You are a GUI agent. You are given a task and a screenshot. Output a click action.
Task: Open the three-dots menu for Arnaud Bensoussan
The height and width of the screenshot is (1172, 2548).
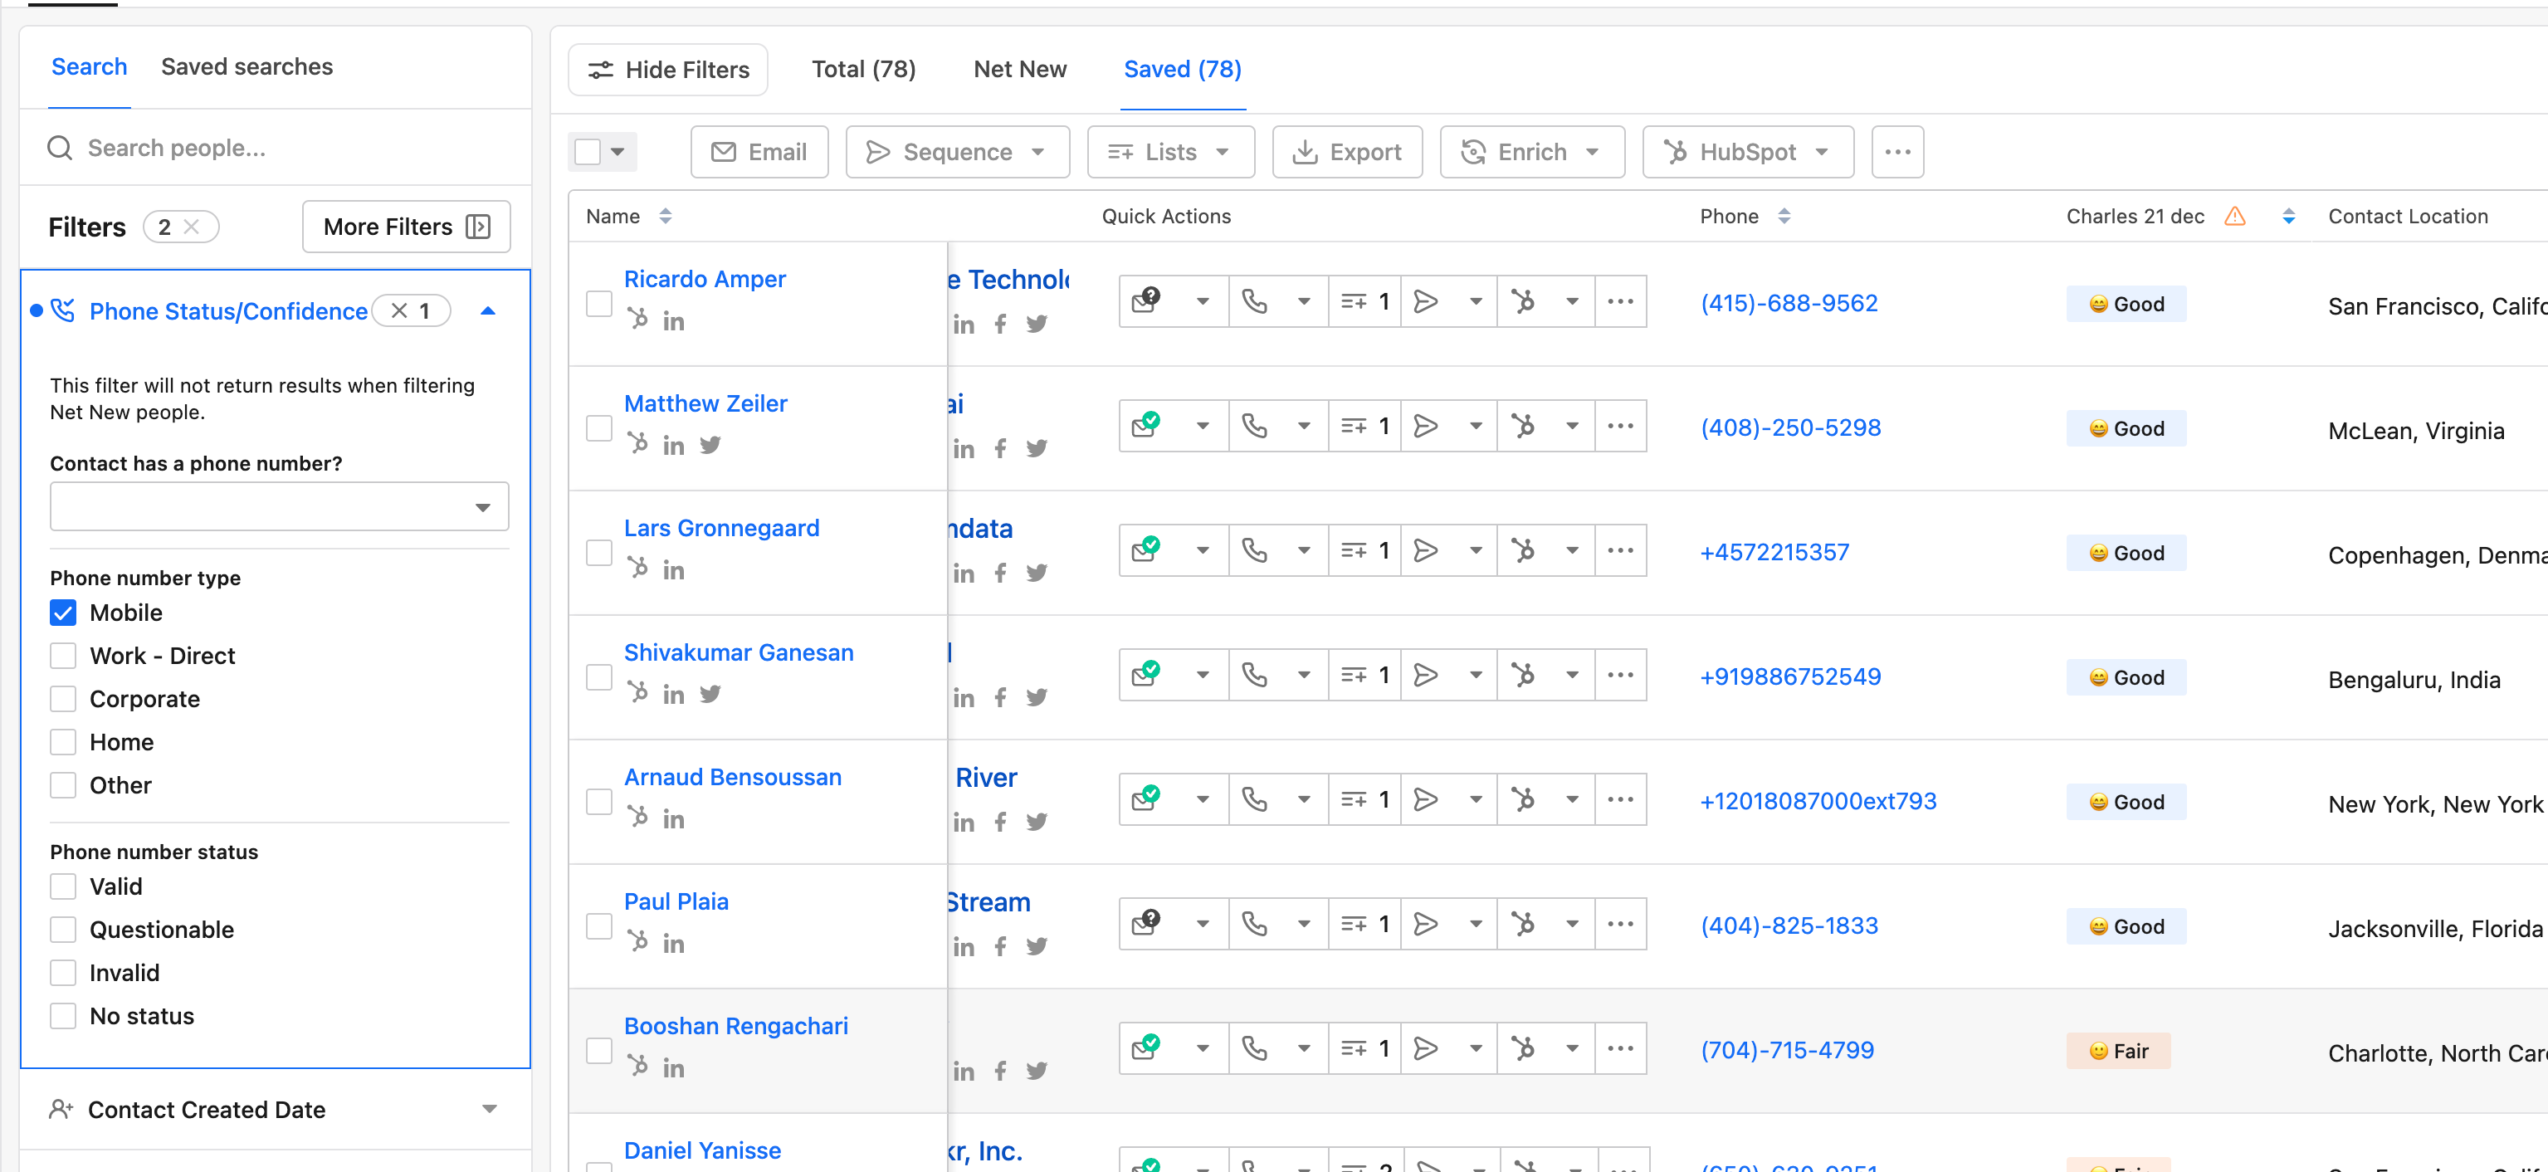[1619, 799]
